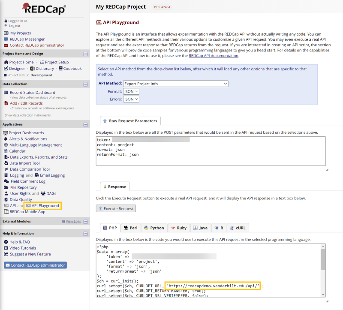
Task: Select the Record Status Dashboard icon
Action: coord(6,92)
